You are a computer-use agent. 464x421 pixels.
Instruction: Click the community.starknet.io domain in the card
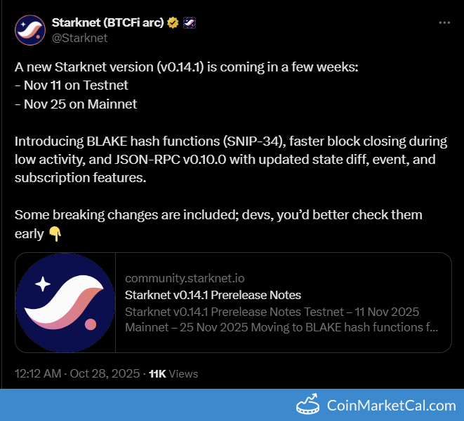[185, 278]
